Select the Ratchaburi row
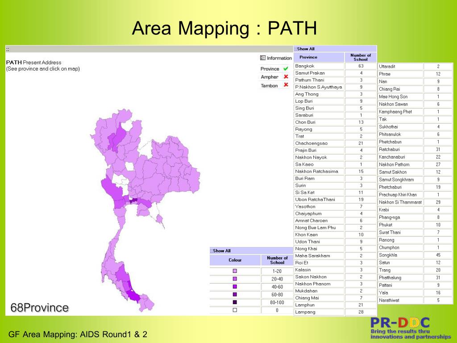The width and height of the screenshot is (457, 343). 415,149
